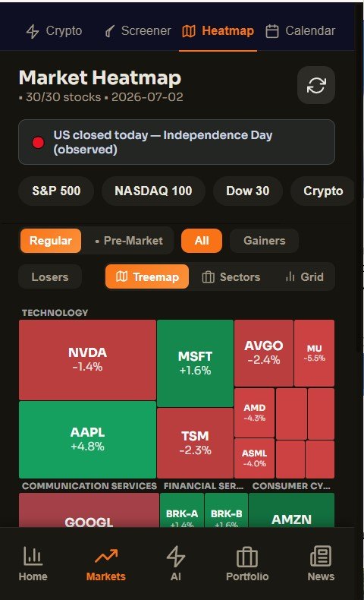Select the S&P 500 index chip
This screenshot has height=600, width=364.
(x=56, y=191)
